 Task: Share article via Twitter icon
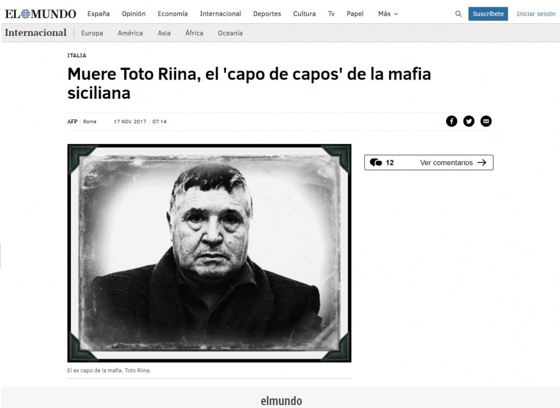[x=469, y=121]
